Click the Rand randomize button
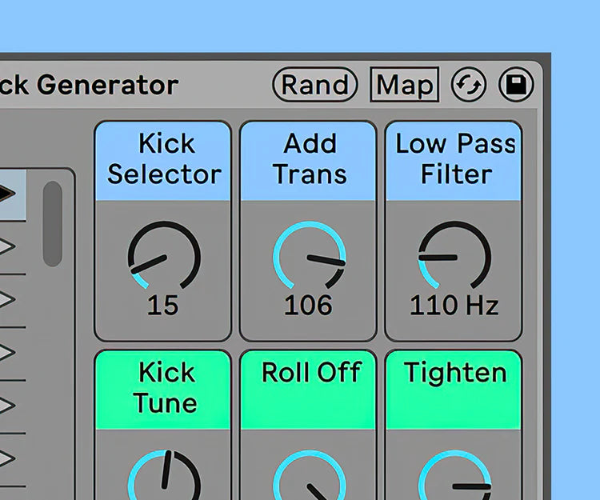Viewport: 600px width, 500px height. click(315, 85)
